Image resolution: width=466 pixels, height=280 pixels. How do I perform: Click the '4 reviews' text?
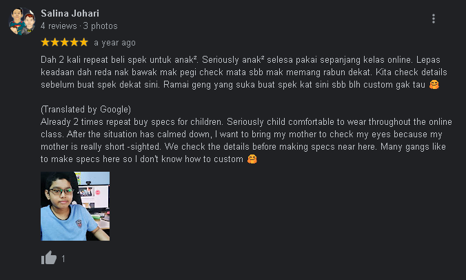point(59,26)
